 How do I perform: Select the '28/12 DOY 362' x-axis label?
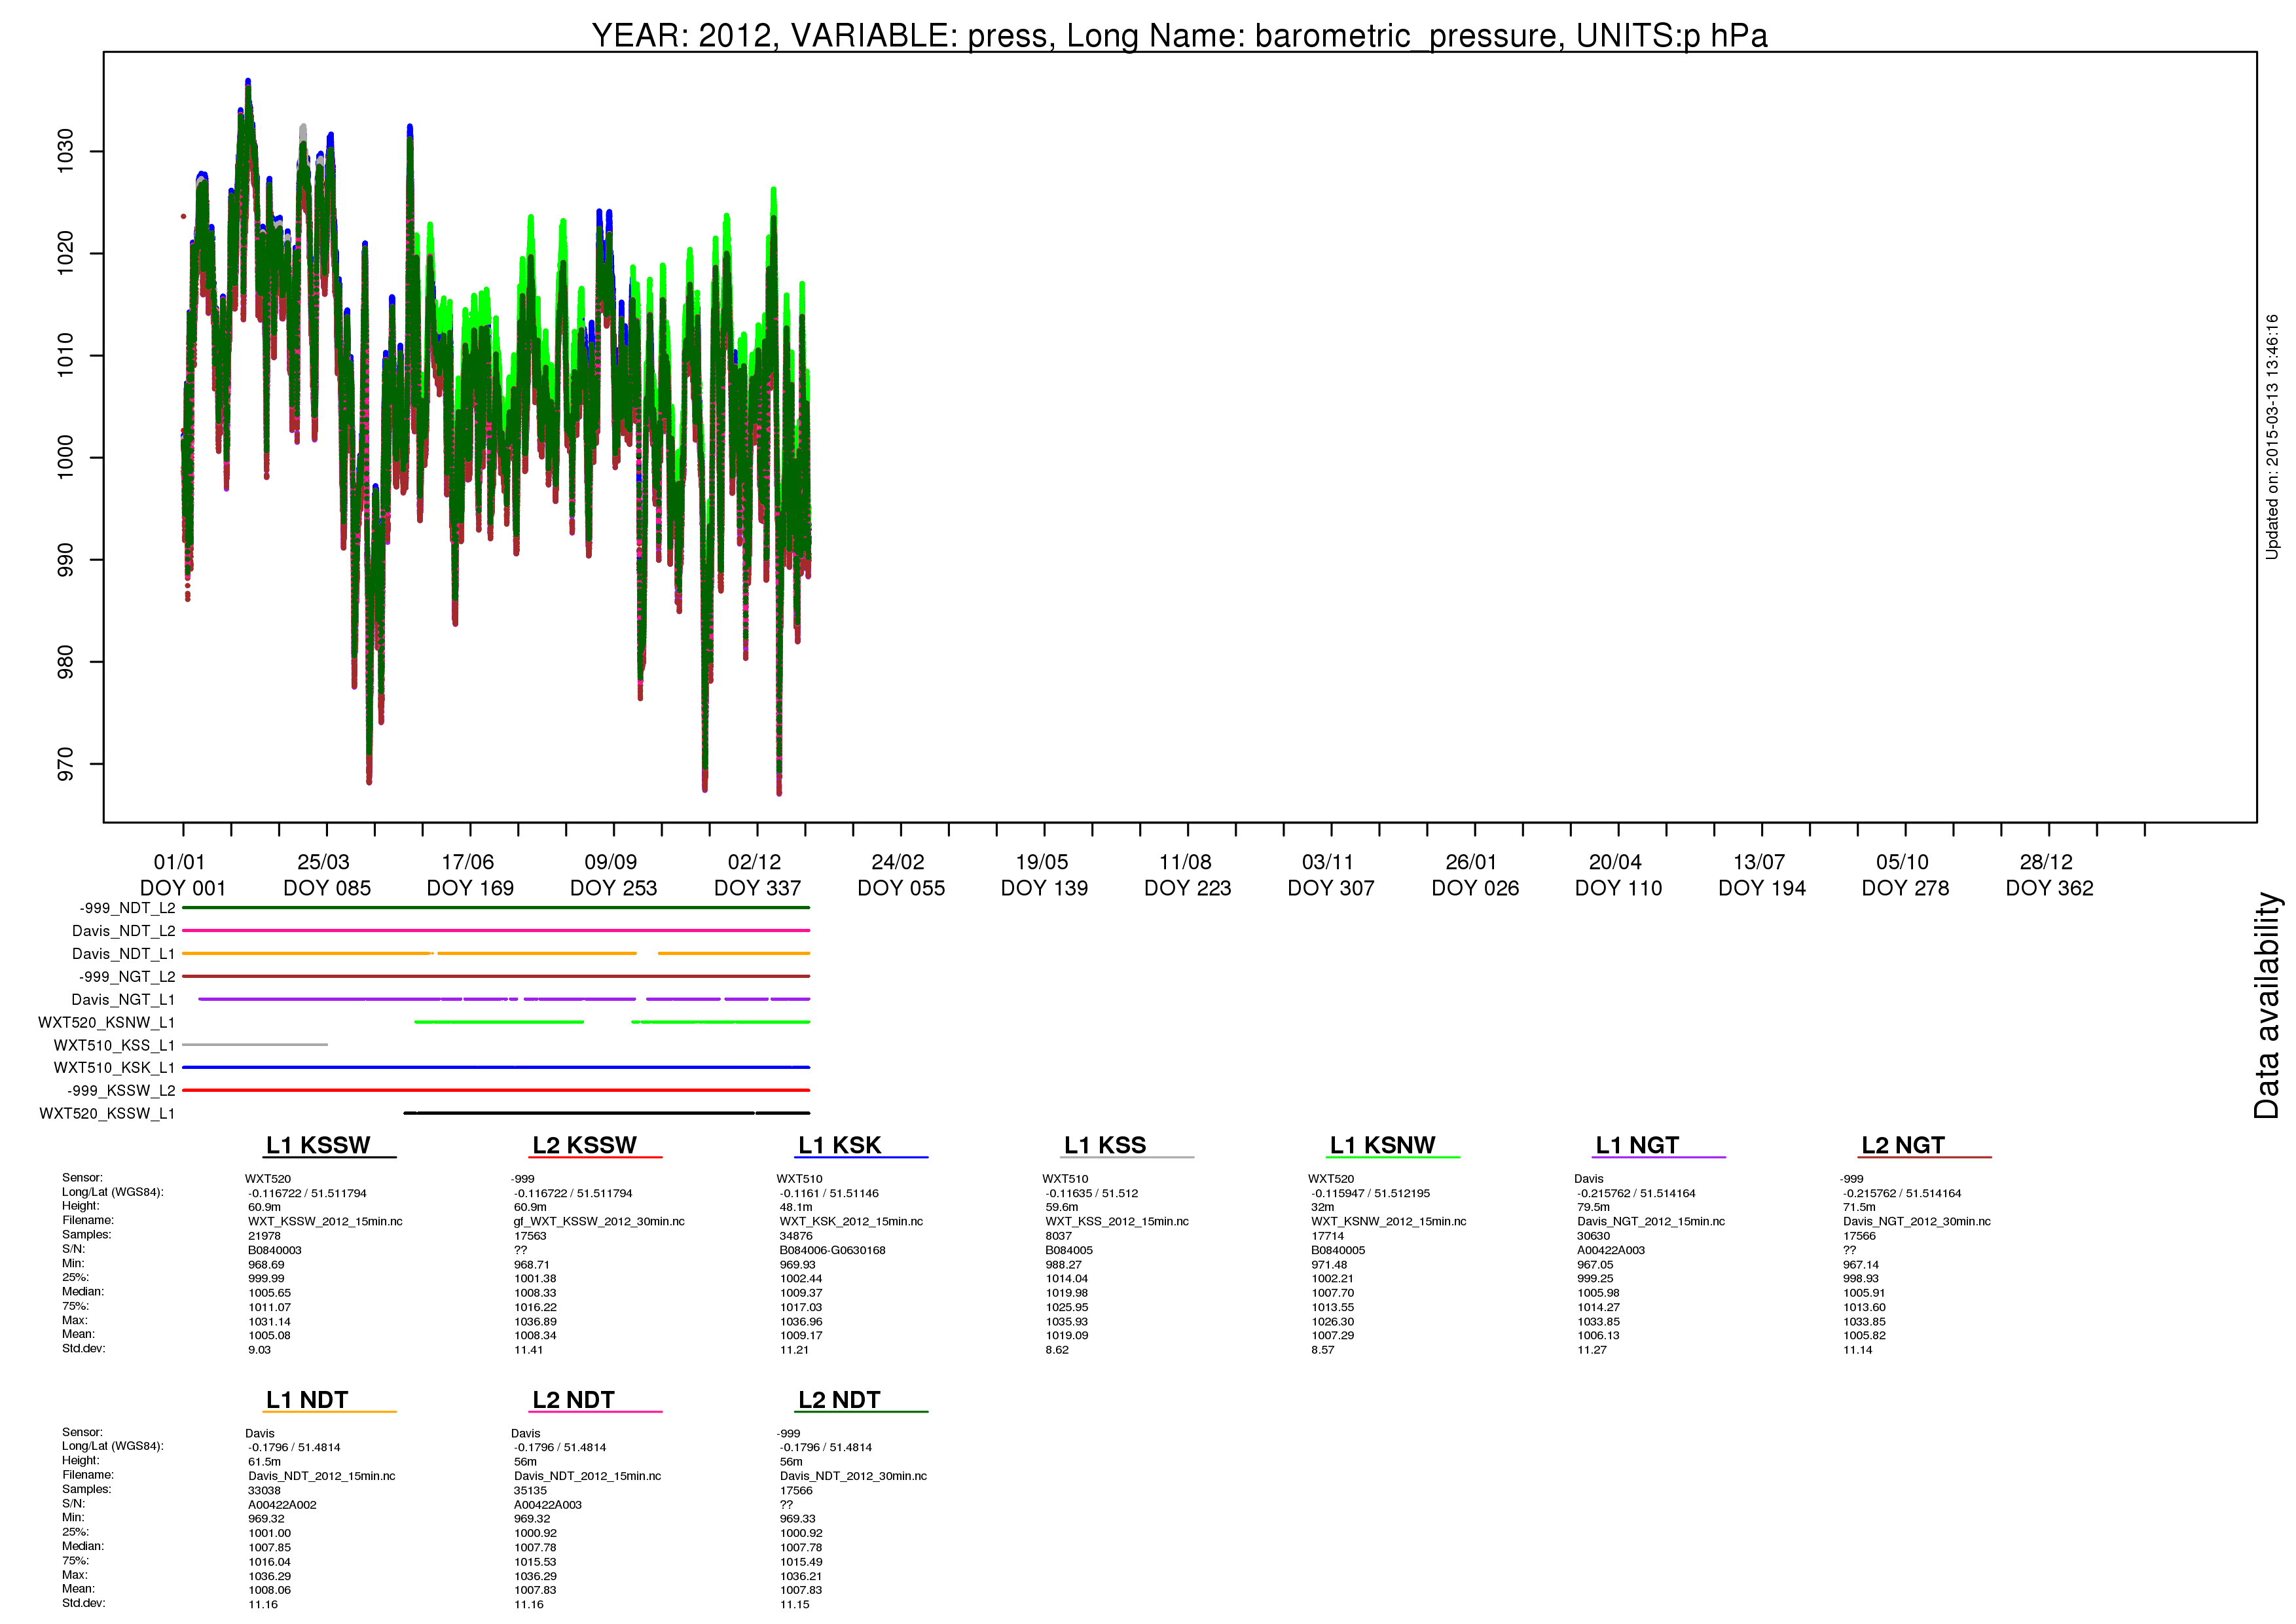point(2049,875)
